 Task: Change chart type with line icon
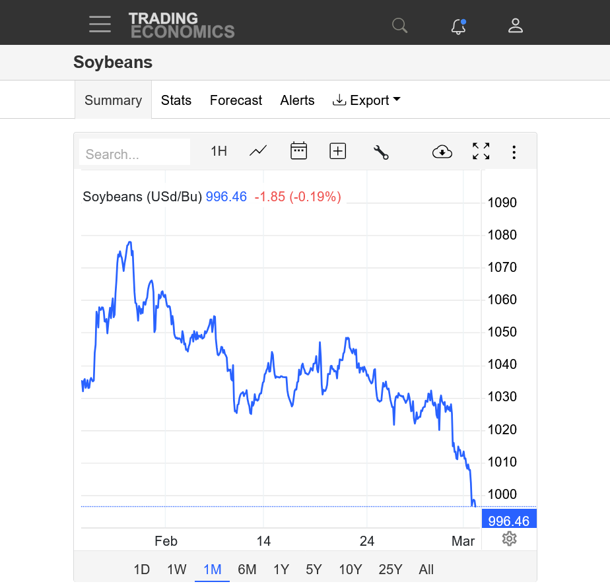click(x=258, y=151)
